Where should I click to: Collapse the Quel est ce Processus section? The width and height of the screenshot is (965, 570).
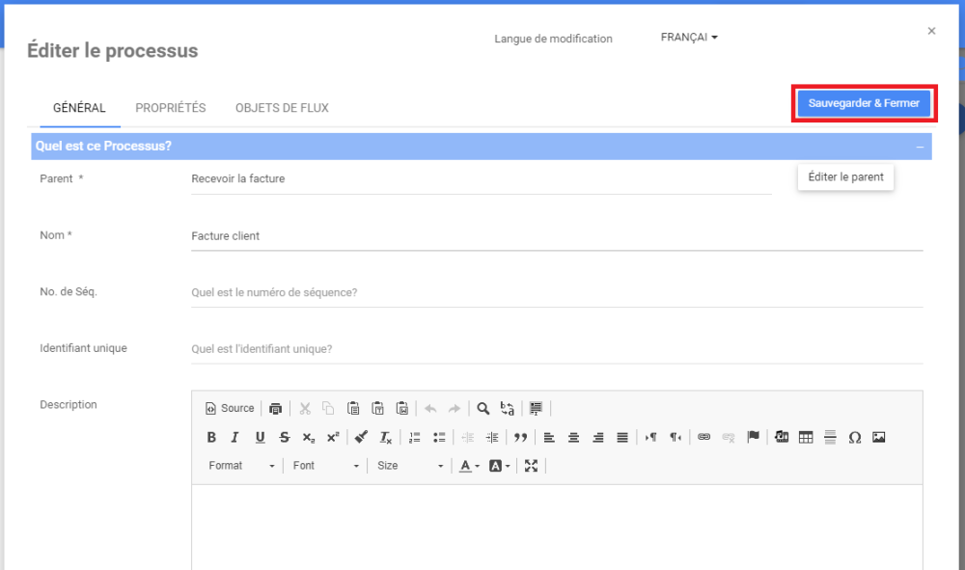pyautogui.click(x=920, y=147)
